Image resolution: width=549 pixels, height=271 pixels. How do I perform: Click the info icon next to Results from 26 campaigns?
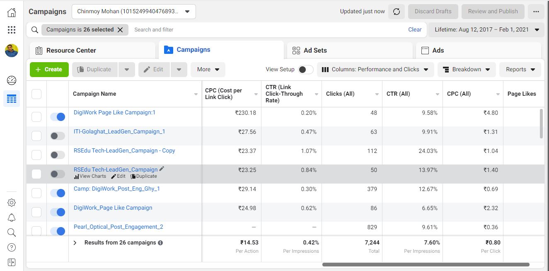[x=160, y=243]
